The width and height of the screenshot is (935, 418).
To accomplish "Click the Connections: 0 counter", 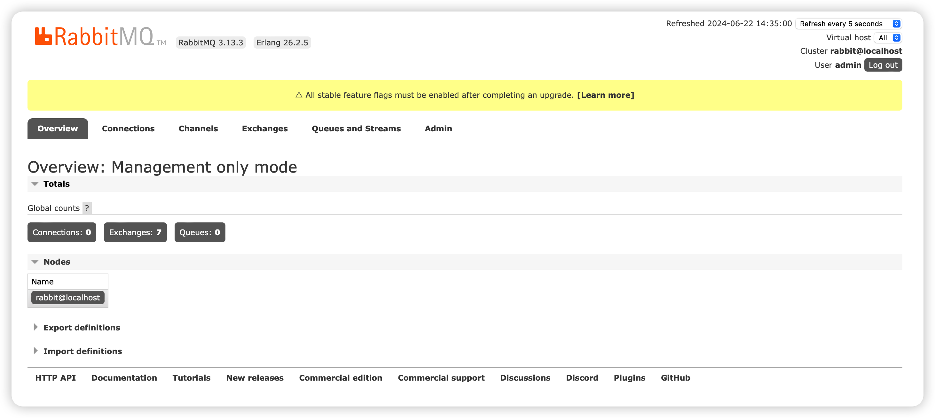I will pos(61,232).
